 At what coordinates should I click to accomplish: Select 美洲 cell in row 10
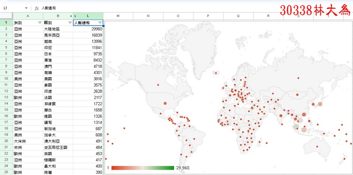(28, 79)
